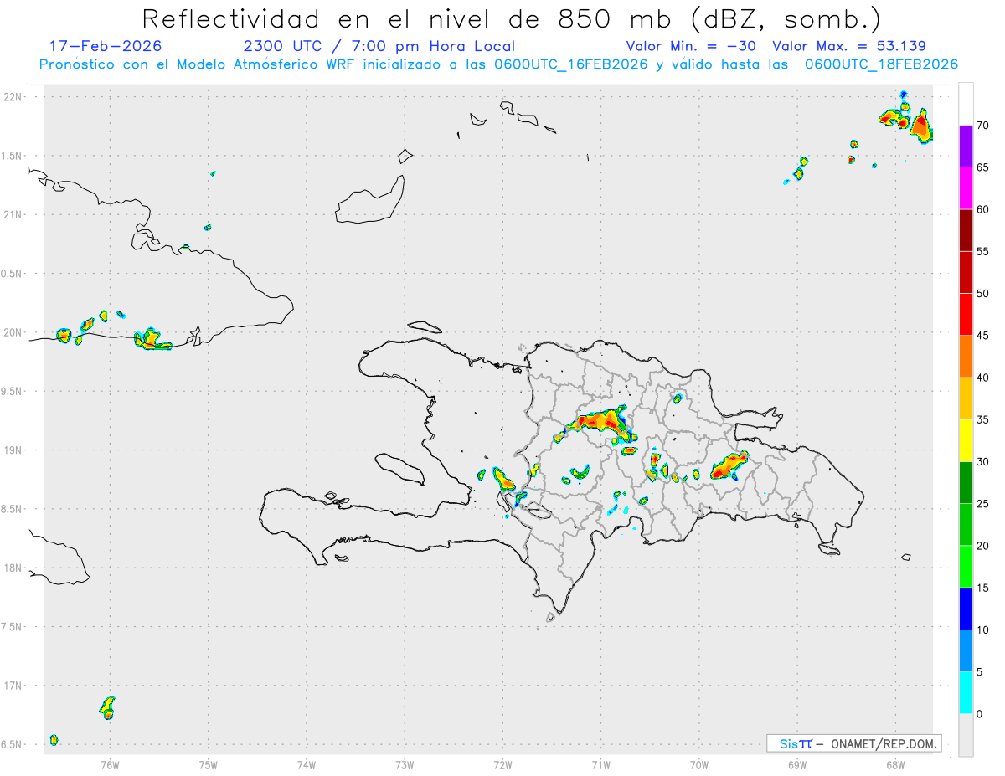Screen dimensions: 1005x776
Task: Click the '20N' latitude label
Action: pos(13,332)
